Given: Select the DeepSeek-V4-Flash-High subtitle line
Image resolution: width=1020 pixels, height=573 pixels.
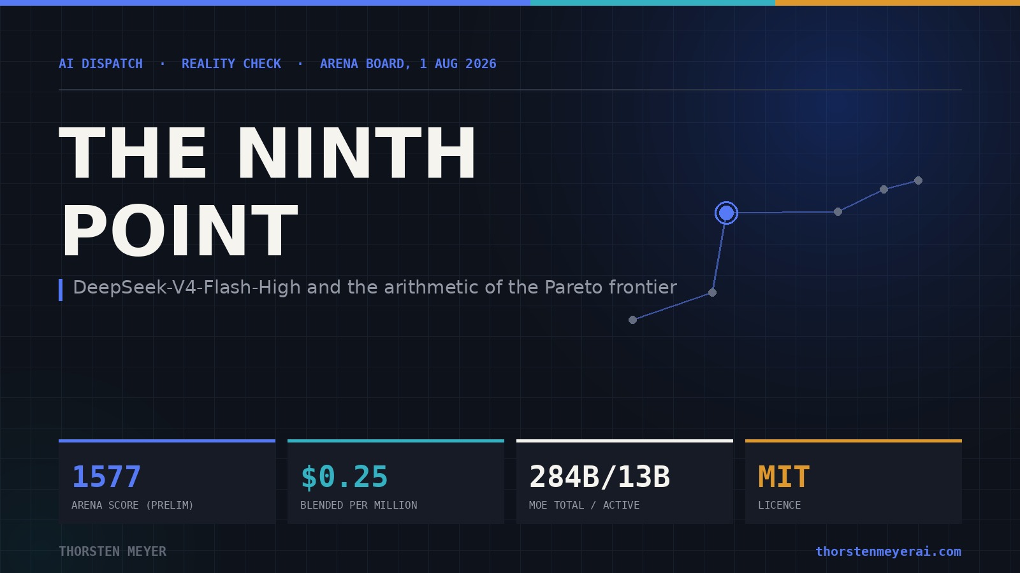Looking at the screenshot, I should (x=375, y=288).
